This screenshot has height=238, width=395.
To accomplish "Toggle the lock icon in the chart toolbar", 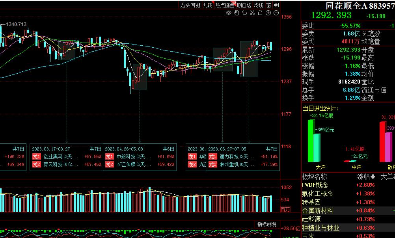I will click(260, 13).
